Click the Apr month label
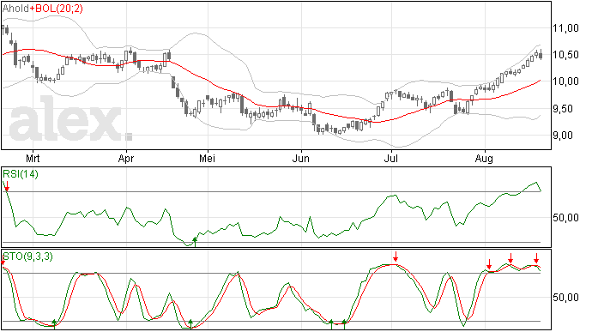The width and height of the screenshot is (592, 332). tap(126, 158)
